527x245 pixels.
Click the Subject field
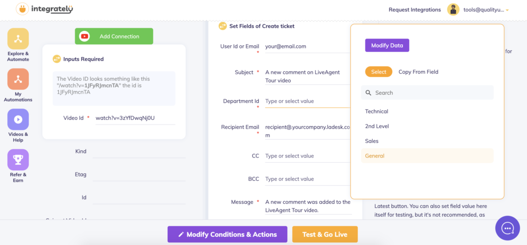coord(309,76)
